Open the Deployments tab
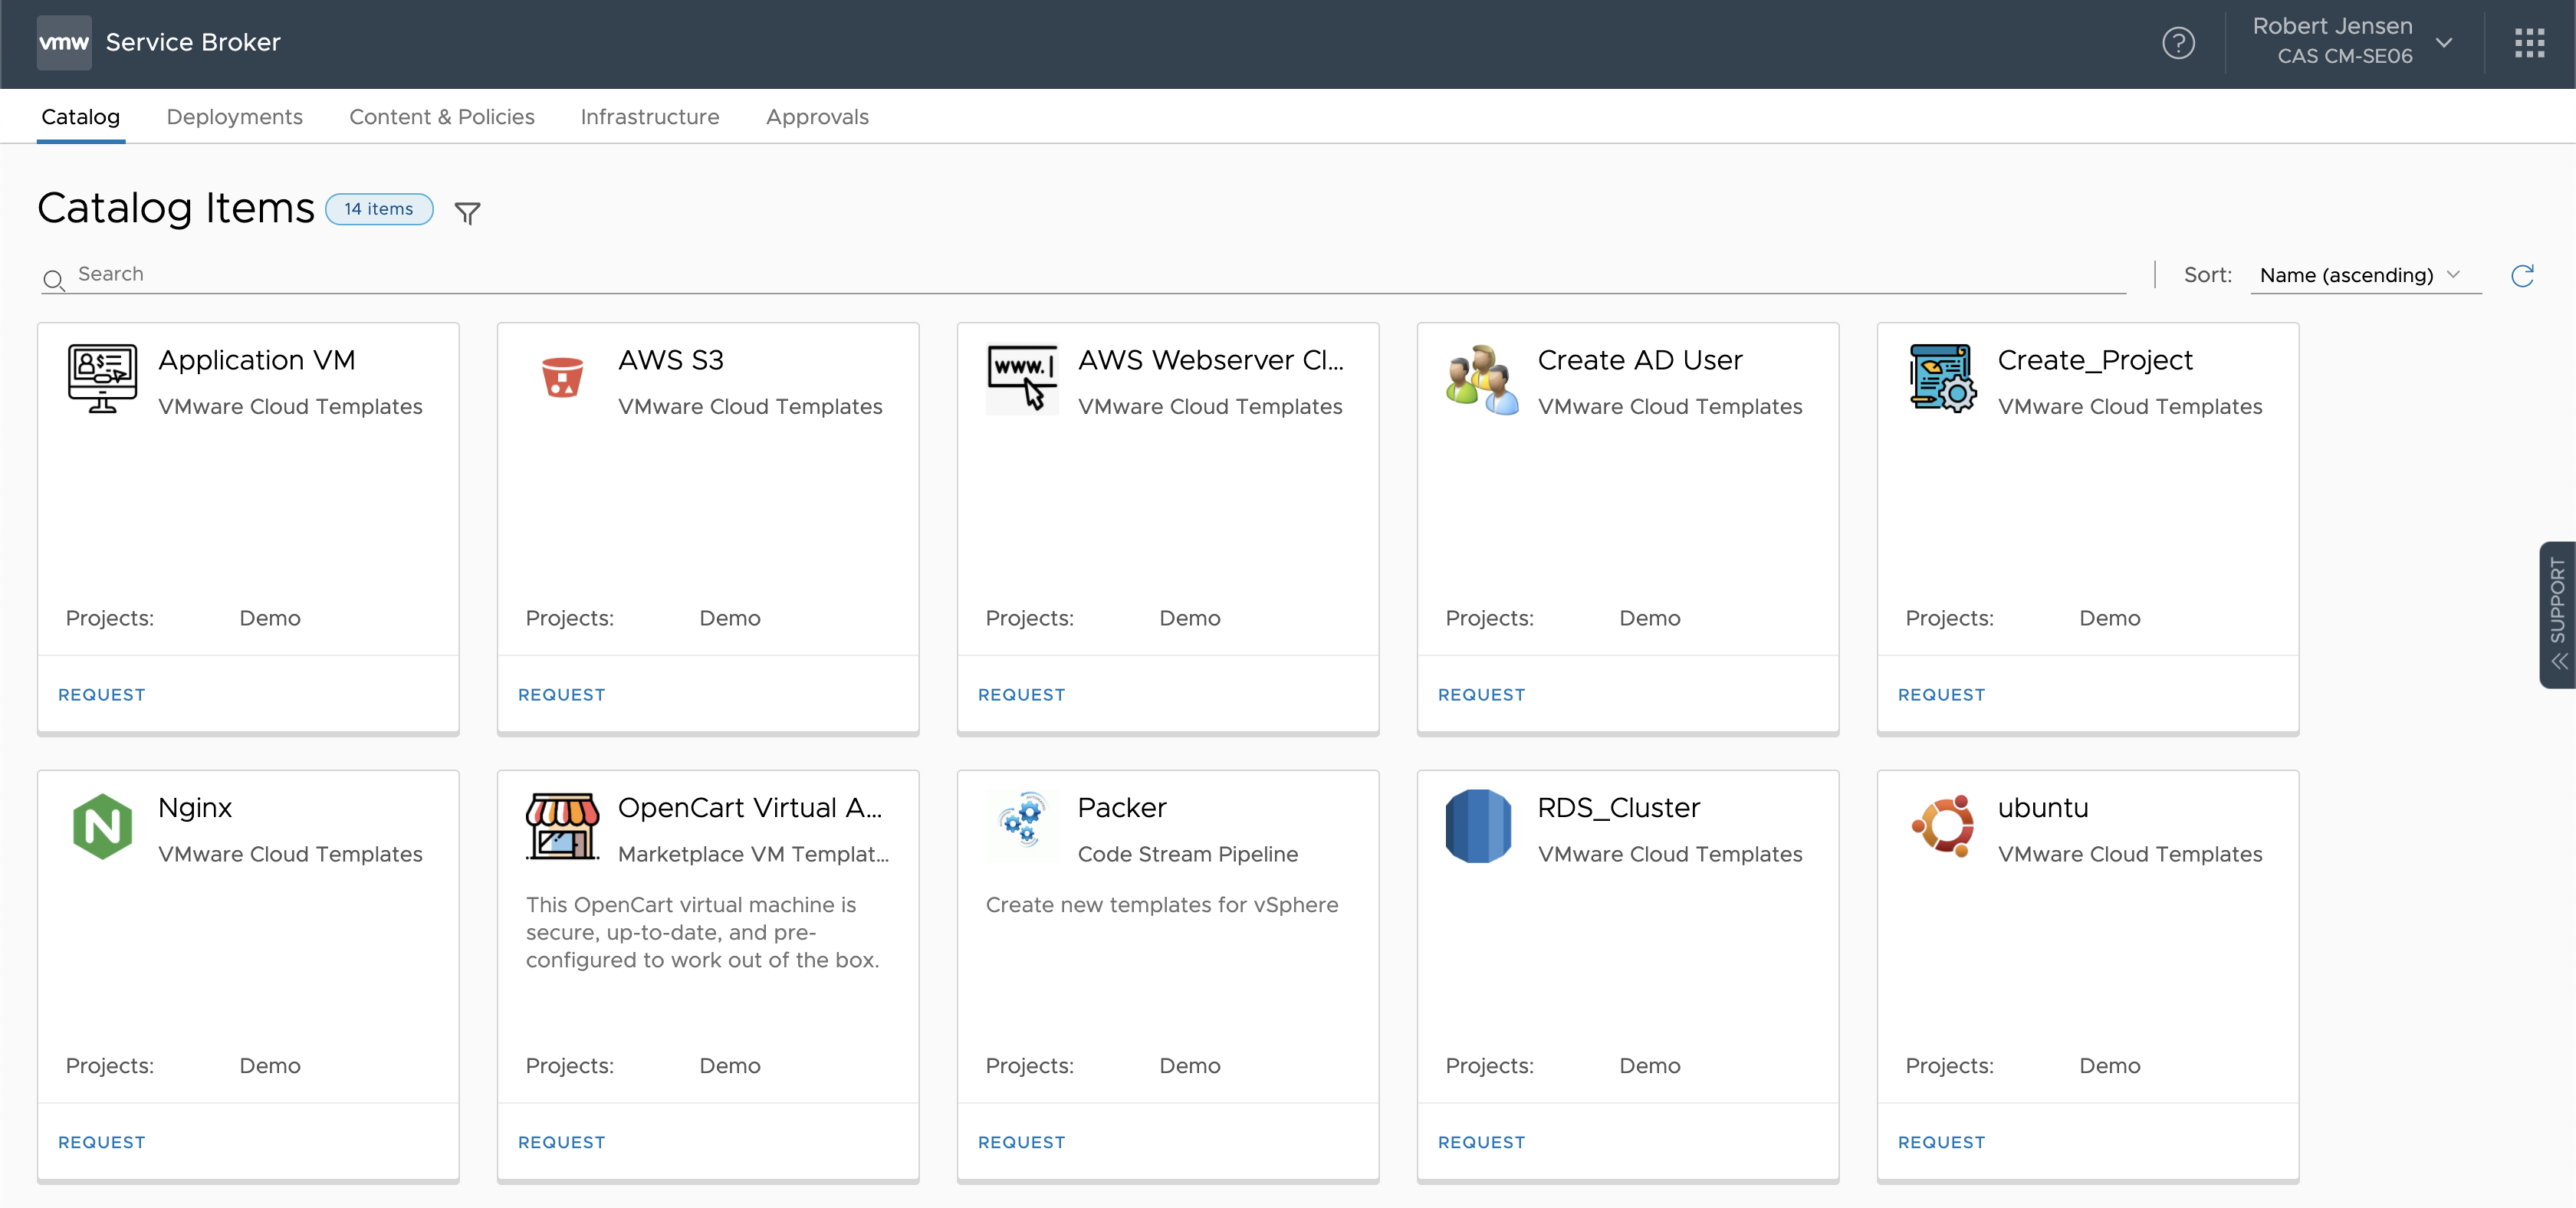Viewport: 2576px width, 1208px height. (x=235, y=117)
